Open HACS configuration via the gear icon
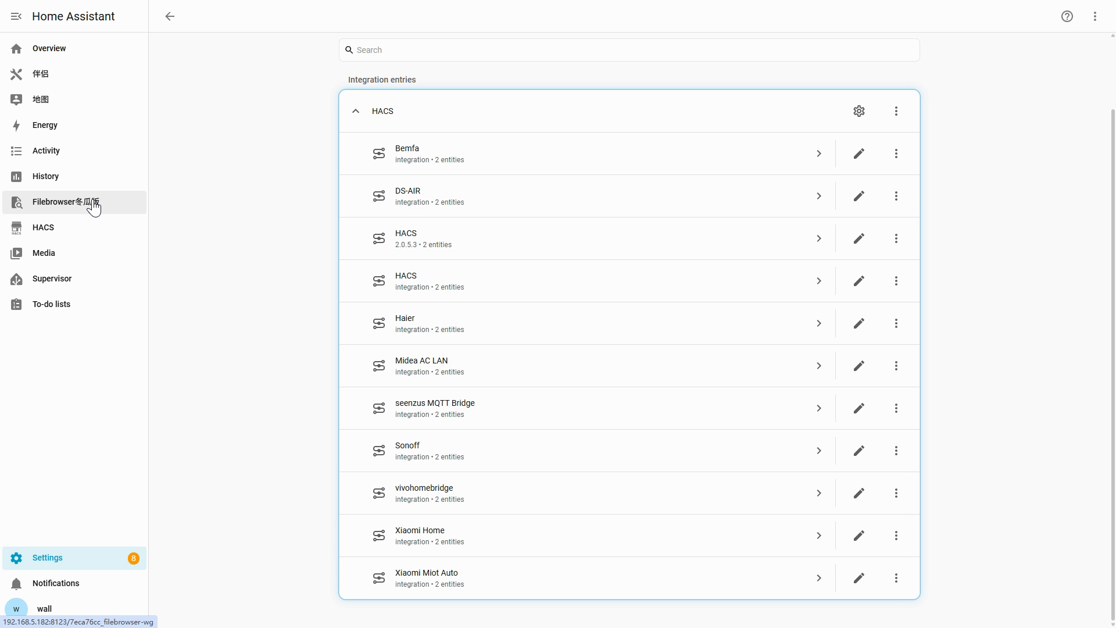1116x628 pixels. point(859,111)
